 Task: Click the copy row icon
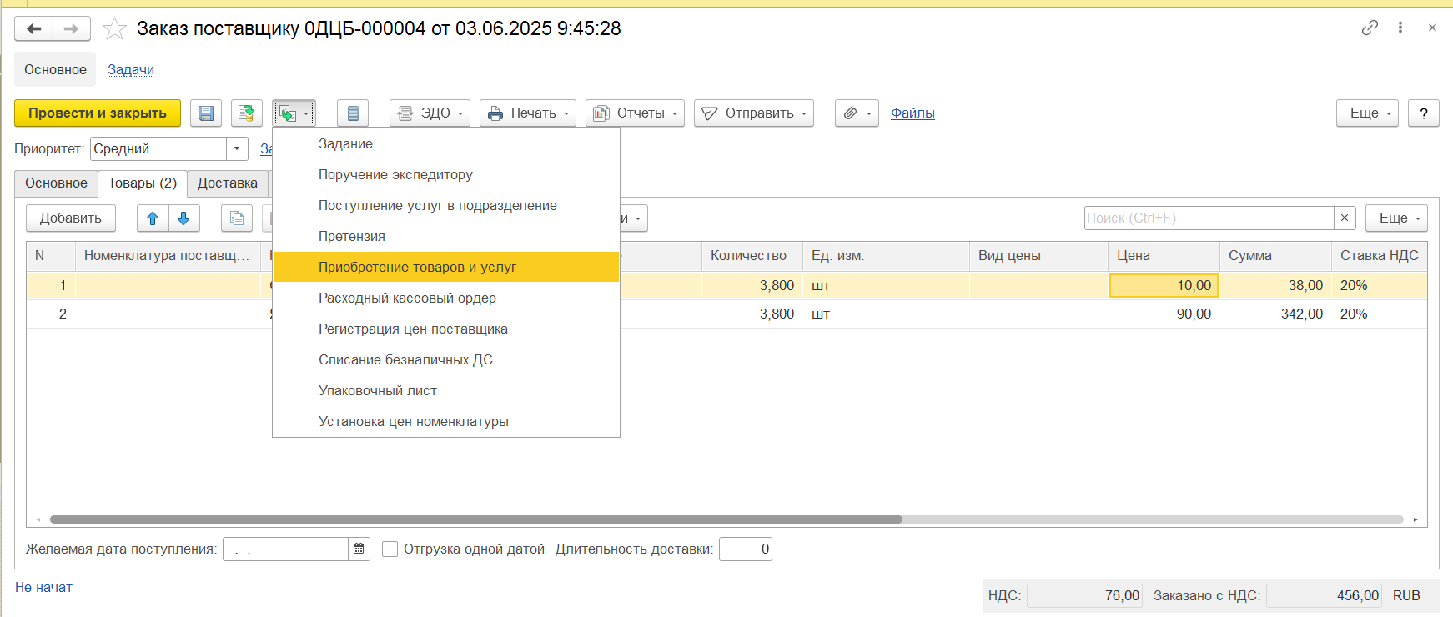(x=237, y=218)
